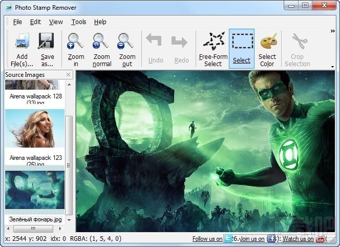Expand hidden toolbar items with double chevron
Screen dimensions: 340x247
[x=333, y=31]
